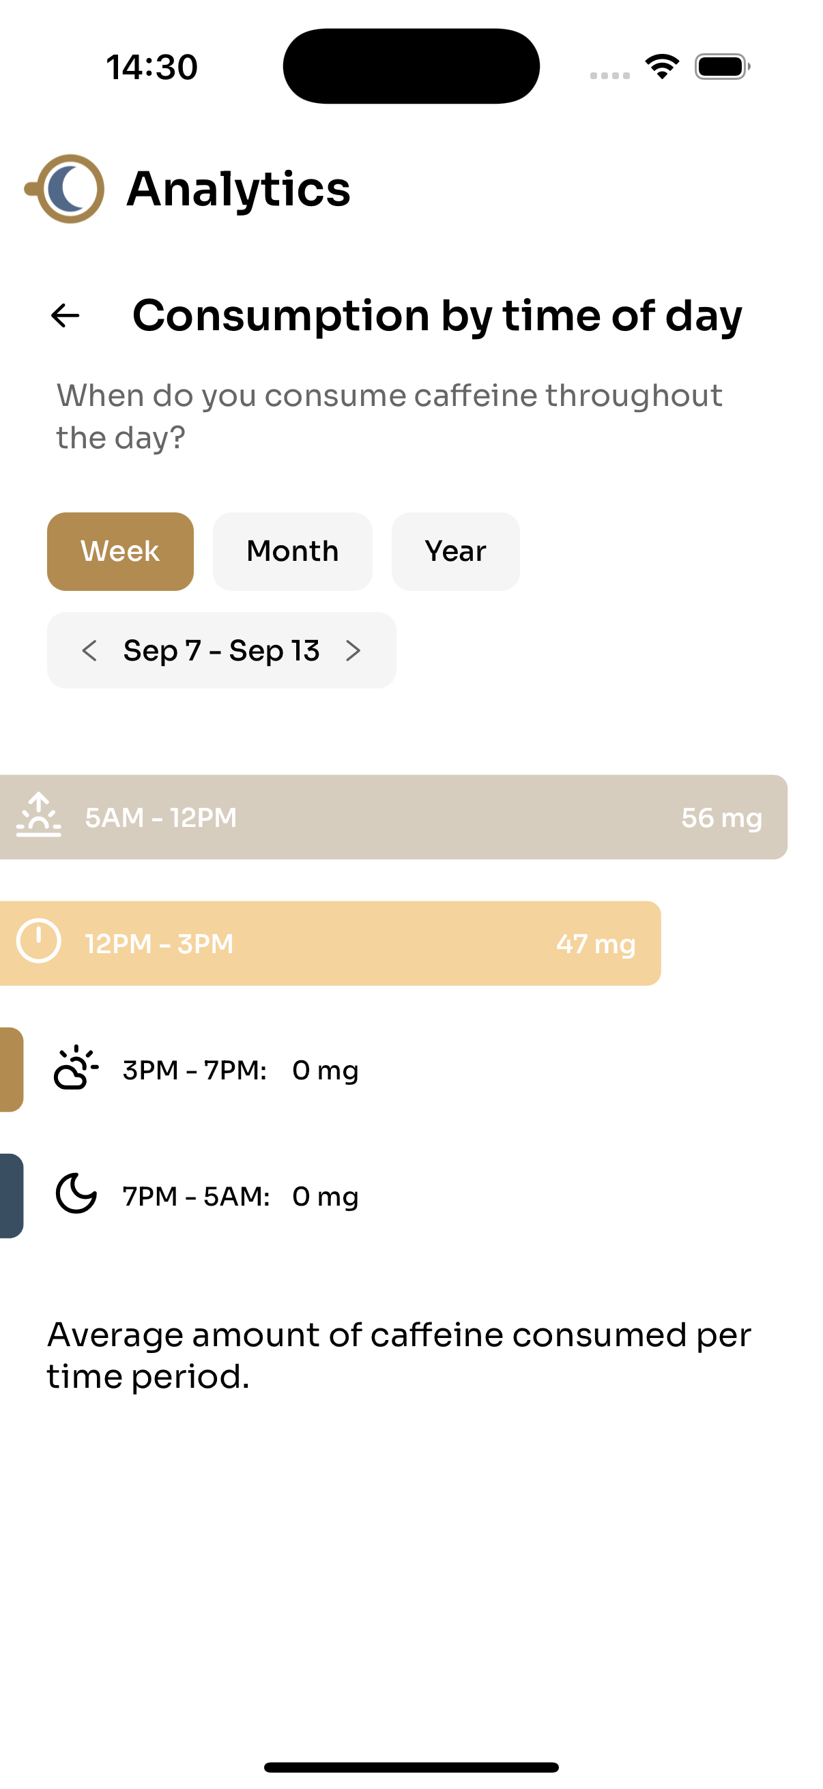The image size is (823, 1789).
Task: Tap the 3PM - 7PM 0 mg label
Action: click(x=241, y=1071)
